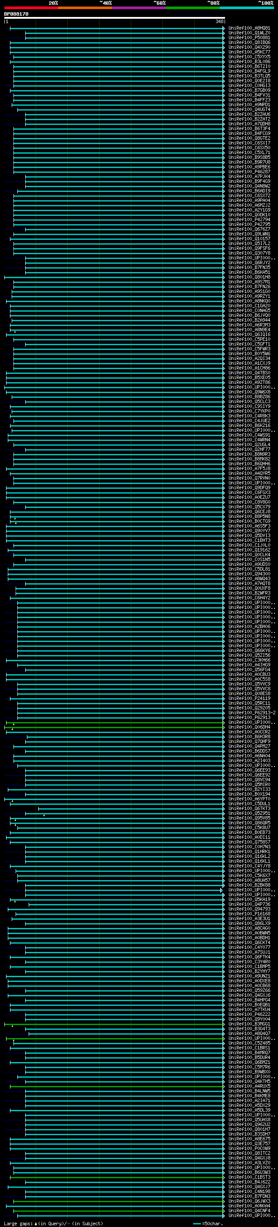Click the orange ~40% identity legend segment
The height and width of the screenshot is (1227, 278).
click(85, 8)
